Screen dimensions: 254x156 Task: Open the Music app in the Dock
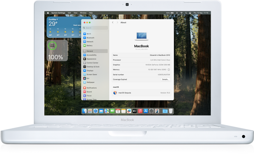pyautogui.click(x=140, y=111)
